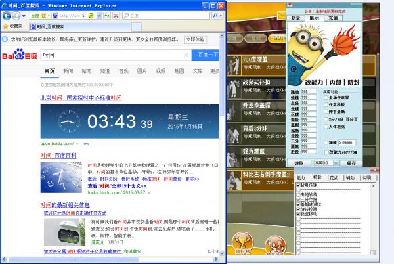Select the 新闻 search category
This screenshot has width=394, height=264.
(68, 71)
